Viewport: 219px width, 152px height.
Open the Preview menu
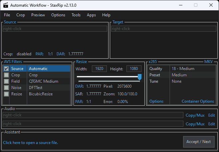pos(38,15)
